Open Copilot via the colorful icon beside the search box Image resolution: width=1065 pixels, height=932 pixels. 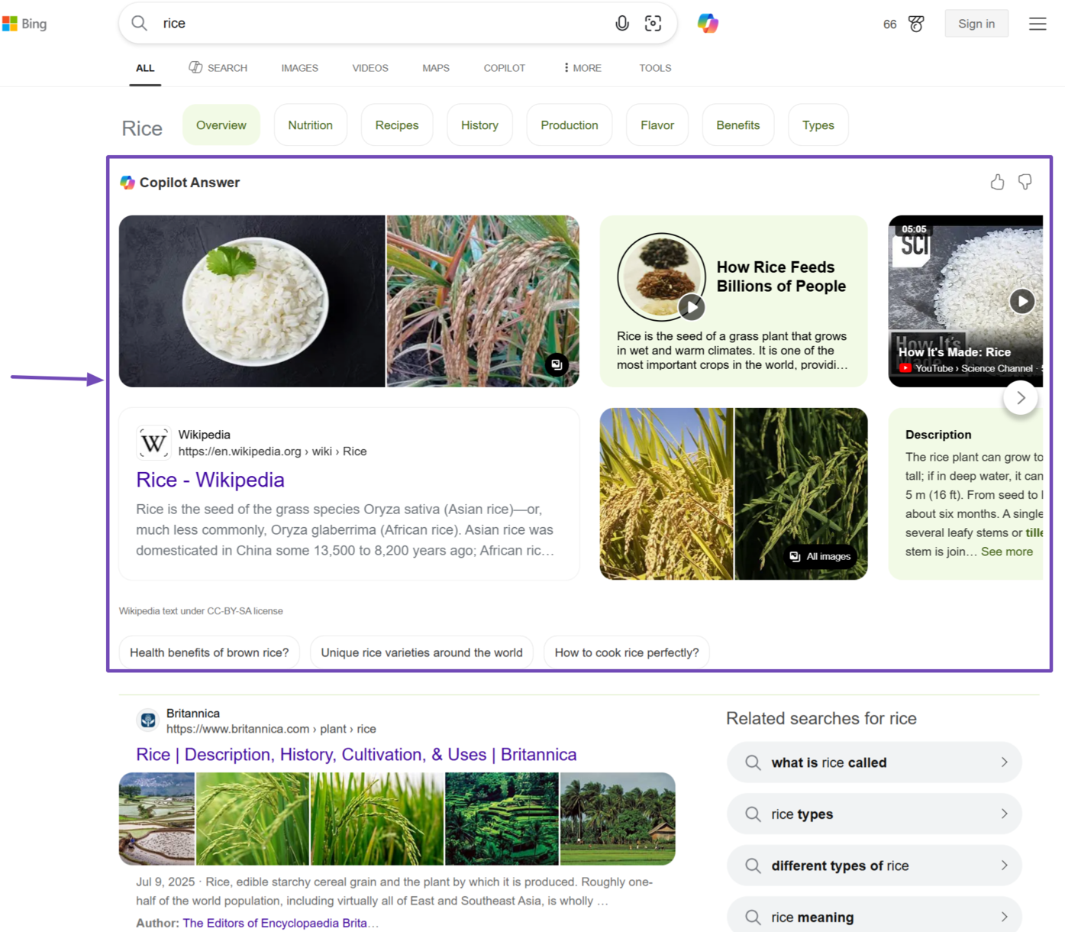tap(708, 23)
